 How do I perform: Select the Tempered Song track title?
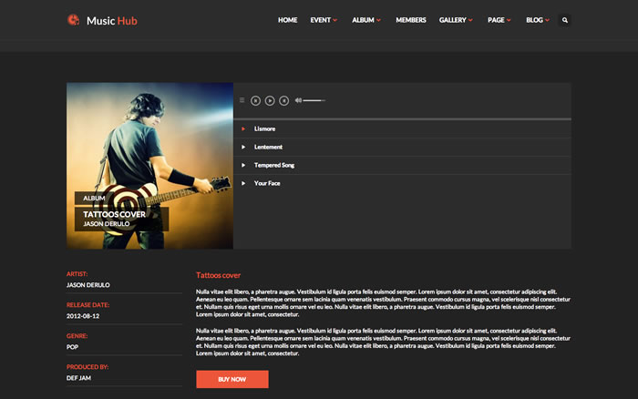point(274,165)
